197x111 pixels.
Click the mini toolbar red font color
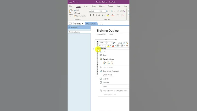tap(113, 46)
